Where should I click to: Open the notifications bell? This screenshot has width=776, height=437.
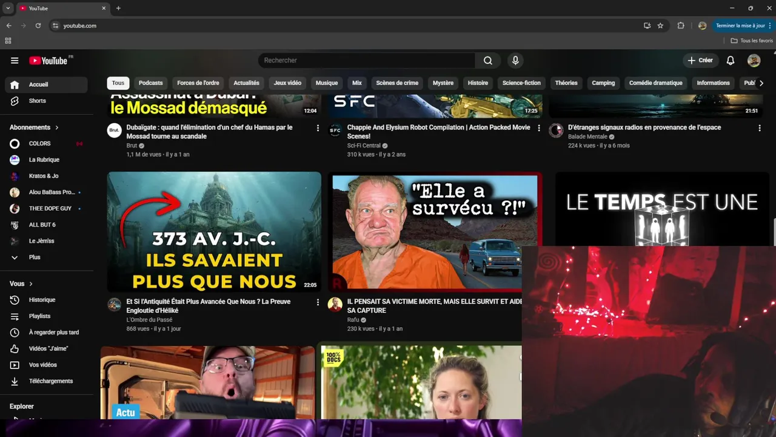pyautogui.click(x=731, y=60)
